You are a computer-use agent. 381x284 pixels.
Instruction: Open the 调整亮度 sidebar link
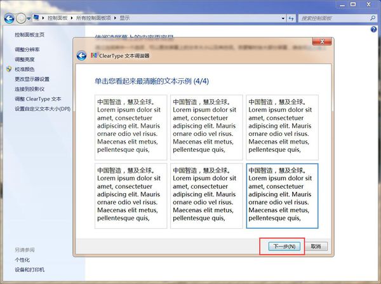(x=25, y=59)
